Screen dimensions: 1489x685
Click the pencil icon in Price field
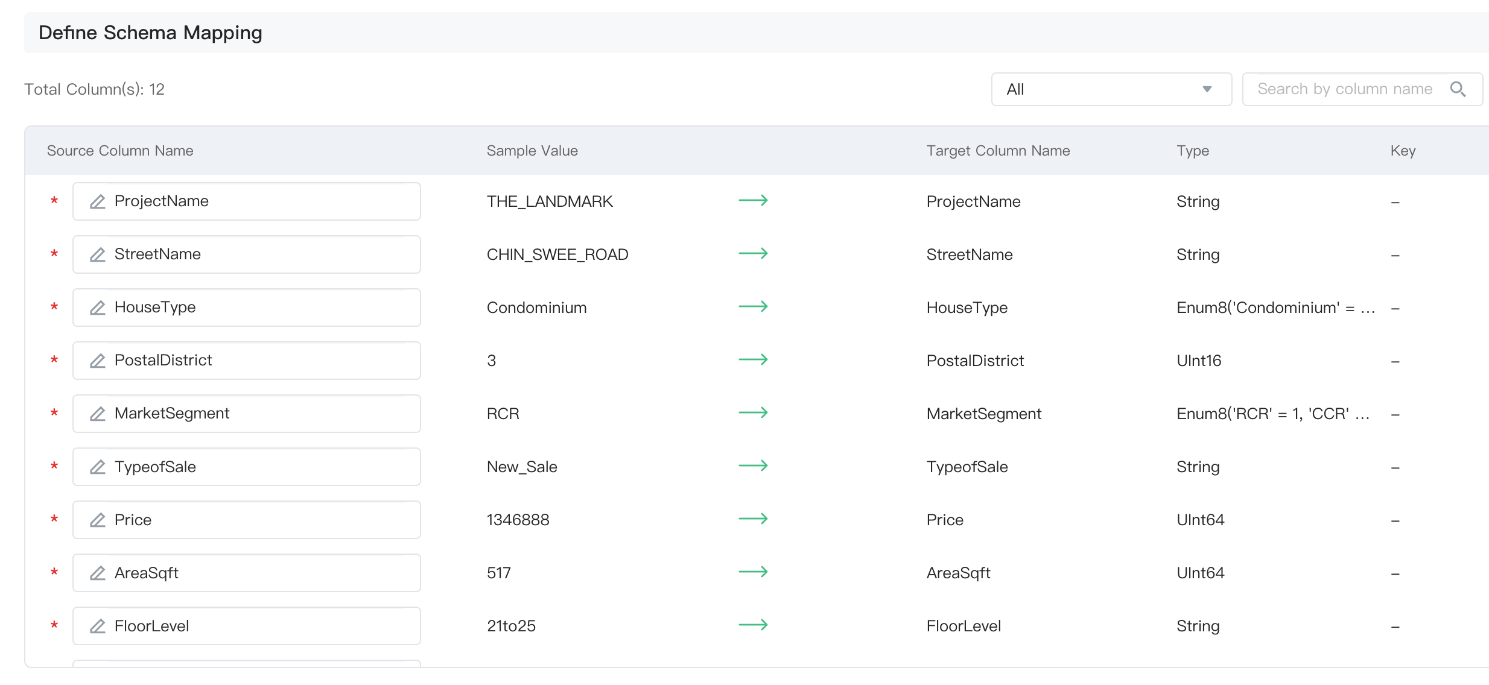click(x=98, y=520)
